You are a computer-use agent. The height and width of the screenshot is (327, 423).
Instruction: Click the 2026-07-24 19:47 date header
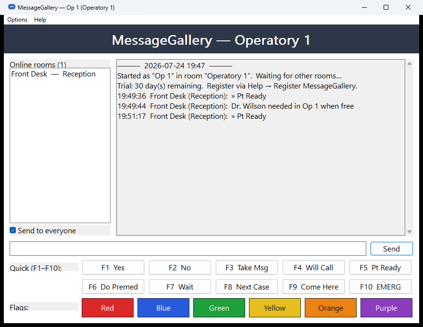174,65
